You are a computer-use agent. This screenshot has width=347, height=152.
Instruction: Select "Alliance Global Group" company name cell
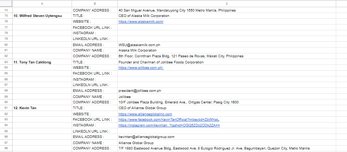[227, 143]
